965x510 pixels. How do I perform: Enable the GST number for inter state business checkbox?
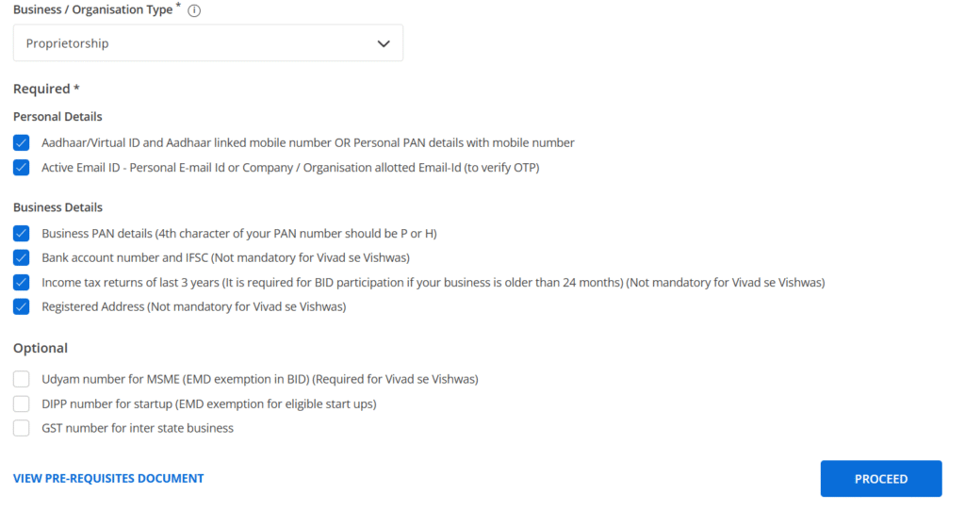(x=22, y=428)
